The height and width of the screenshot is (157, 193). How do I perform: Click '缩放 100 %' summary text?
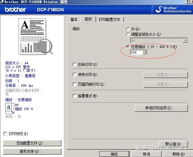tap(24, 109)
